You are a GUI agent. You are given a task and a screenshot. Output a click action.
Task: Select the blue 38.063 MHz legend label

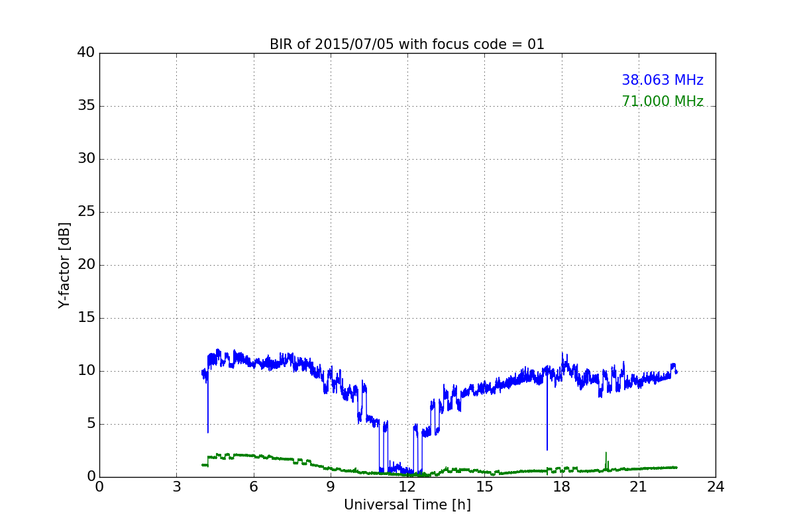(662, 80)
